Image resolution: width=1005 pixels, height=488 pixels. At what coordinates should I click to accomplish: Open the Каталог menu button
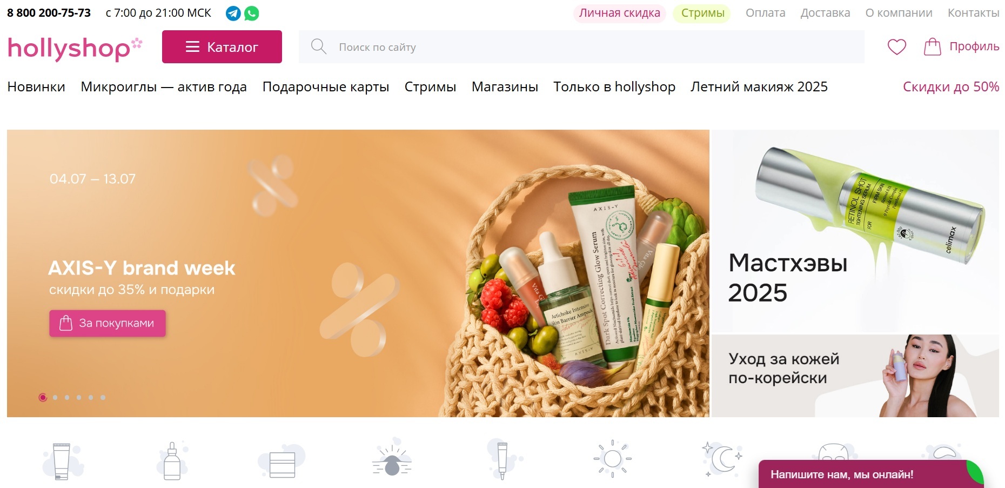tap(222, 47)
